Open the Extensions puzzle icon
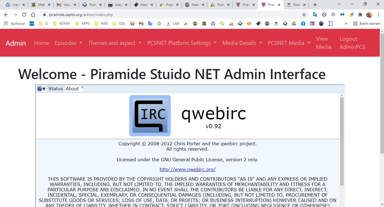 360,15
